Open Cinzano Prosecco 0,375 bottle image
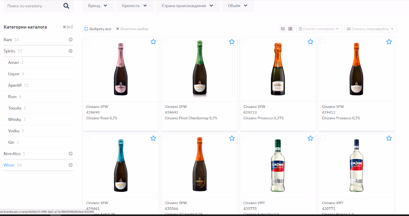The image size is (409, 216). [x=278, y=69]
